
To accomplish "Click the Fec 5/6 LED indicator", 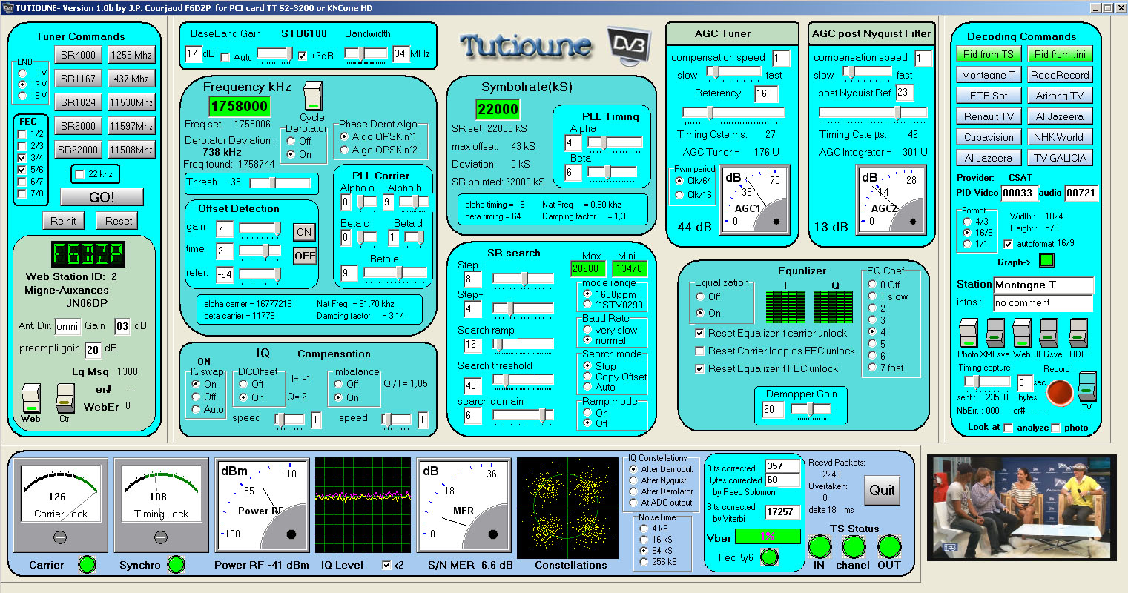I will tap(770, 557).
